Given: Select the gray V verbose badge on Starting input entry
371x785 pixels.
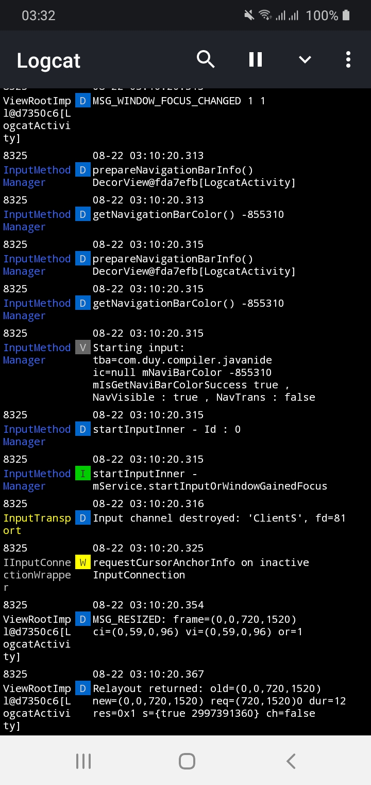Looking at the screenshot, I should [x=82, y=348].
